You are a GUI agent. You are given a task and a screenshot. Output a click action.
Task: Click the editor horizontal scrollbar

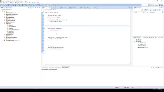point(87,65)
